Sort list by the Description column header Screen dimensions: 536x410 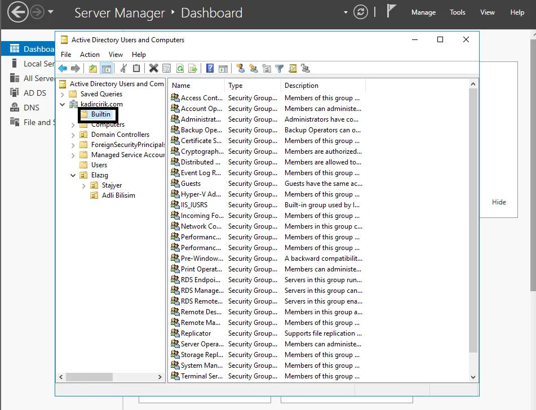coord(324,86)
